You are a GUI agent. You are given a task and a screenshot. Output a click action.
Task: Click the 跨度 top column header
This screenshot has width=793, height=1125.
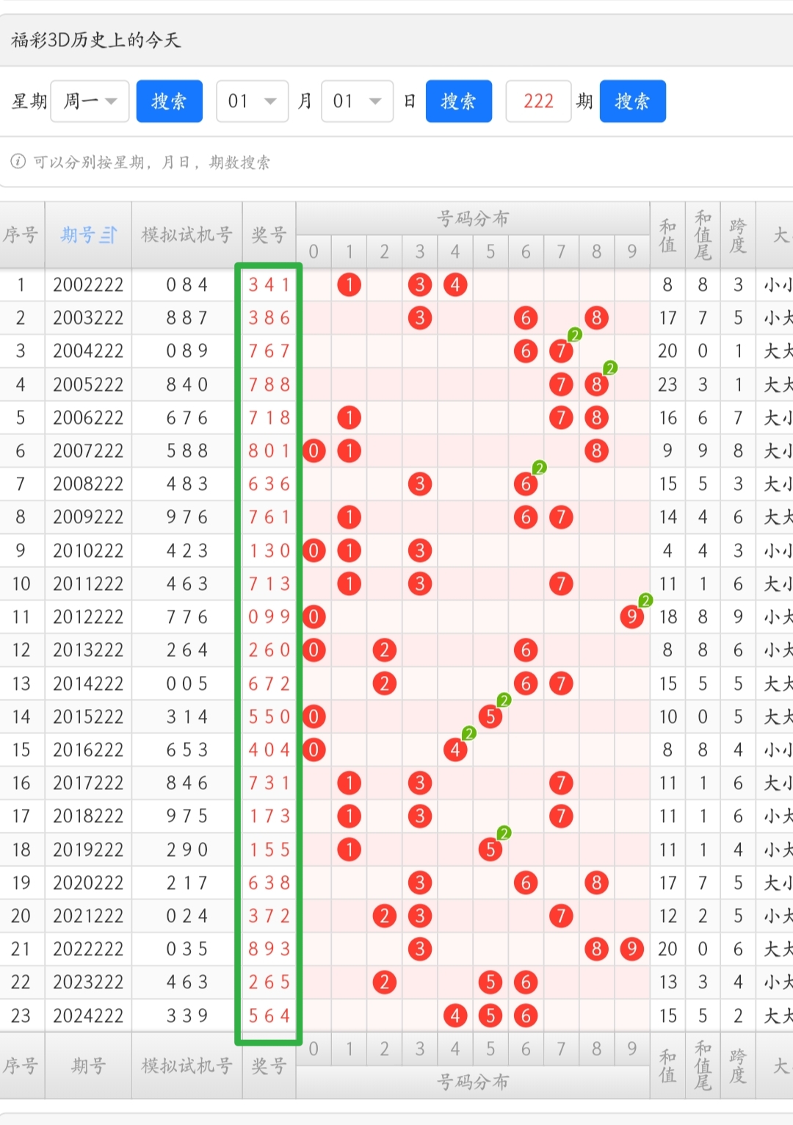(x=738, y=235)
